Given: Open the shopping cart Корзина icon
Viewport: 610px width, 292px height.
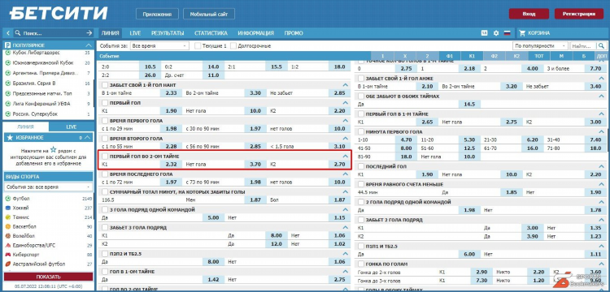Looking at the screenshot, I should click(x=522, y=33).
